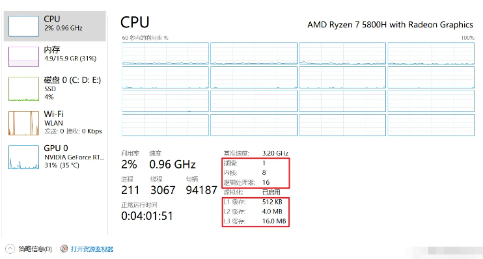Click the first logical processor graph
Image resolution: width=483 pixels, height=259 pixels.
[165, 53]
